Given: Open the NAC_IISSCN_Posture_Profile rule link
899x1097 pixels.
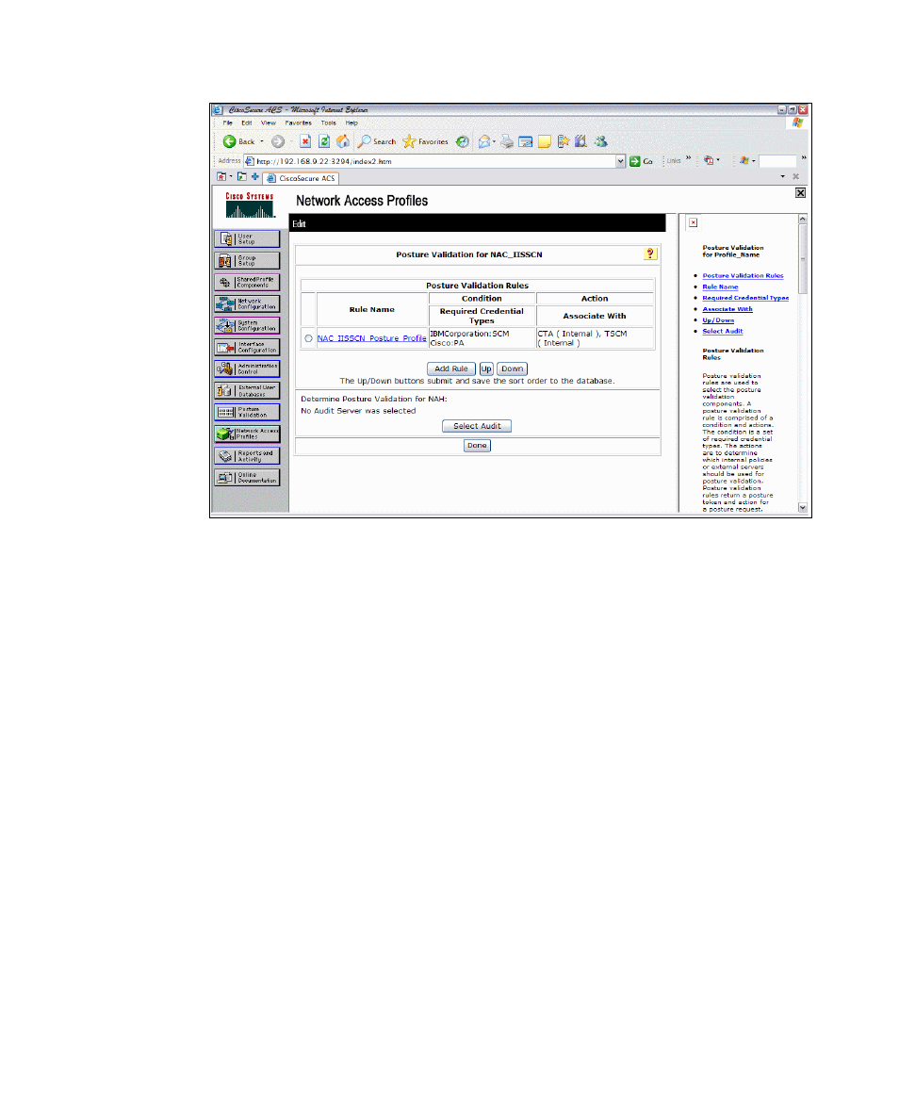Looking at the screenshot, I should [x=371, y=338].
